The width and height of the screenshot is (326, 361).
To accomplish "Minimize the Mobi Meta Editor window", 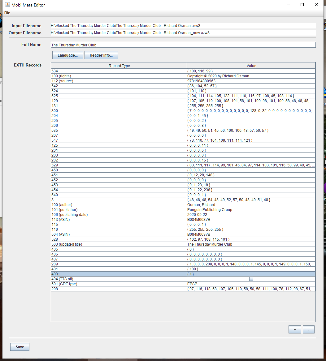I will tap(288, 5).
